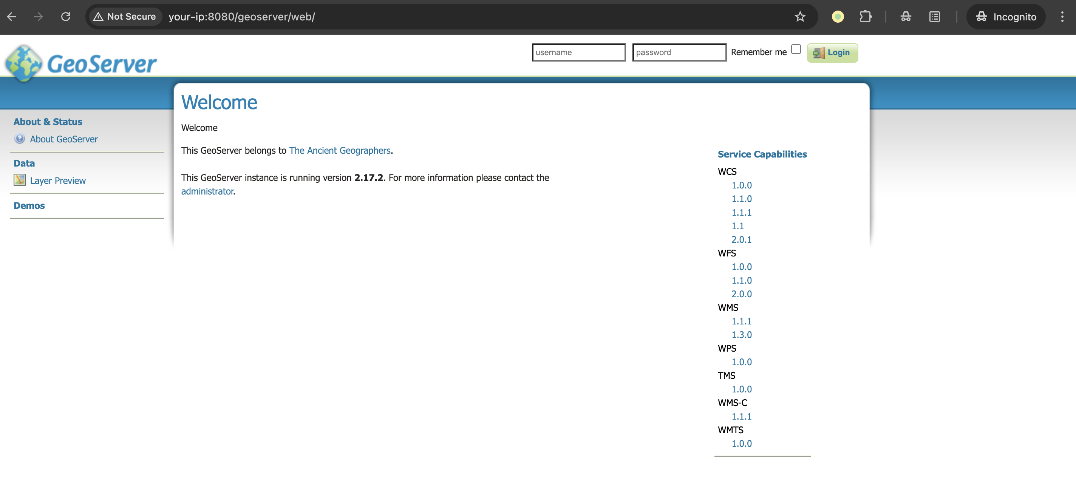Open About GeoServer page link
Viewport: 1076px width, 491px height.
(63, 139)
